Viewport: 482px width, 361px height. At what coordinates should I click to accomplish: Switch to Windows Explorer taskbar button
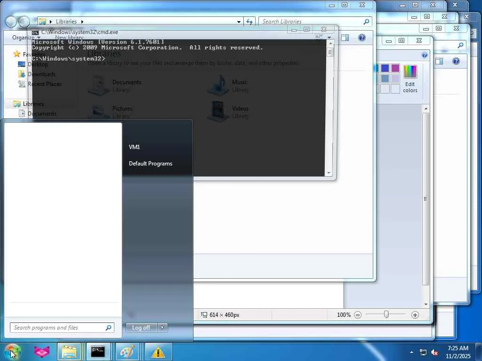coord(69,352)
